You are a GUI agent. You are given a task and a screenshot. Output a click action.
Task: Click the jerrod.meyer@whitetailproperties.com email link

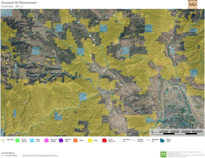point(40,155)
